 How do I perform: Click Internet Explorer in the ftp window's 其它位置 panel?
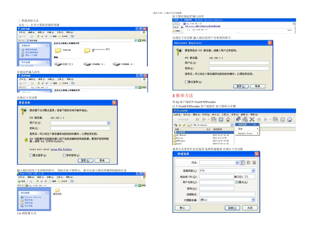[x=31, y=197]
